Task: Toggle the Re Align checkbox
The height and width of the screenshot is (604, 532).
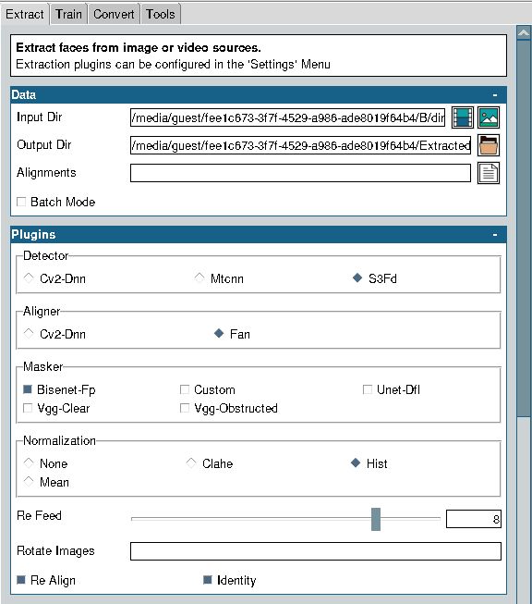Action: 21,580
